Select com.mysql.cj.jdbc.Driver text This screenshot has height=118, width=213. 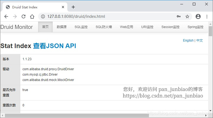(x=40, y=75)
